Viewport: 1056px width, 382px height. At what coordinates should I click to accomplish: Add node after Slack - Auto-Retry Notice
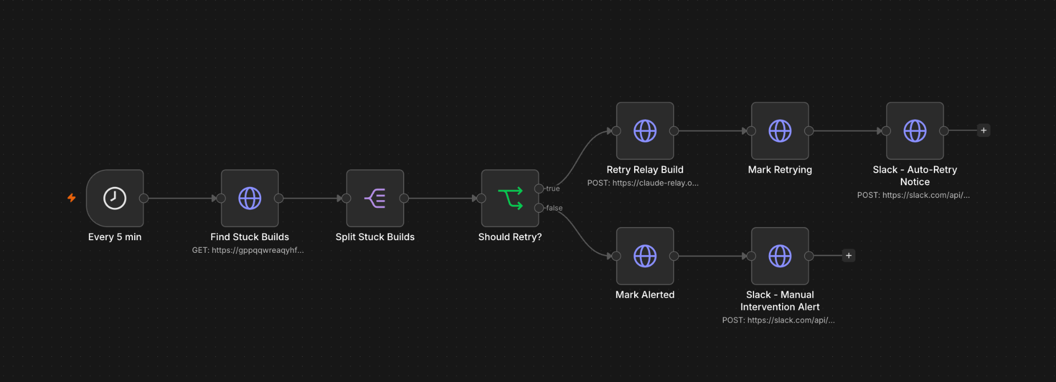[983, 130]
